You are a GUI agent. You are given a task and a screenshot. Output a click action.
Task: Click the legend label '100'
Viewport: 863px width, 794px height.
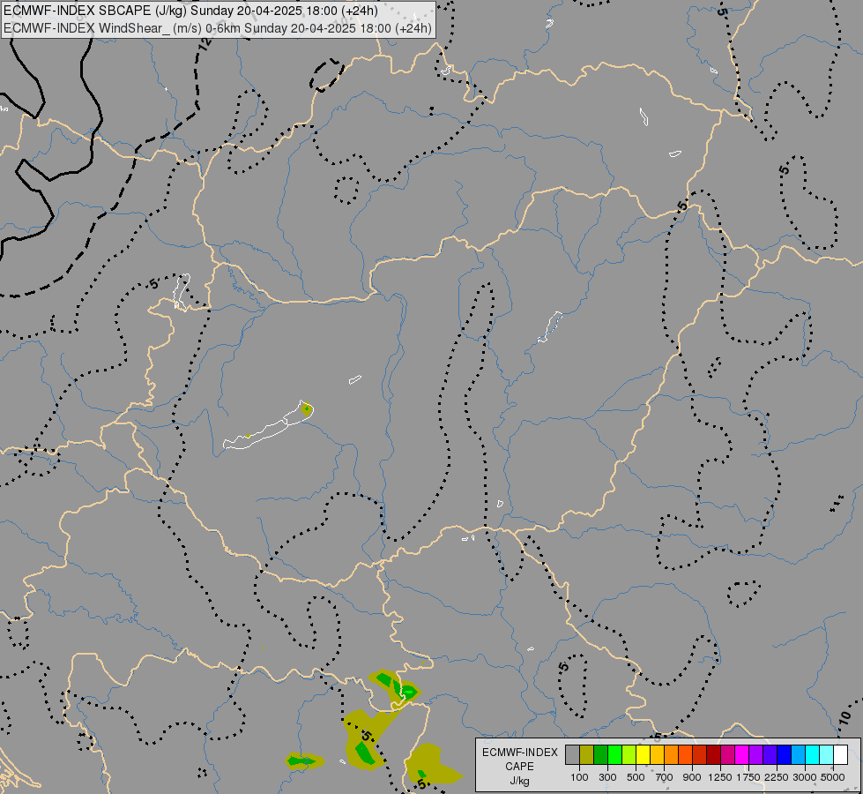click(x=579, y=777)
